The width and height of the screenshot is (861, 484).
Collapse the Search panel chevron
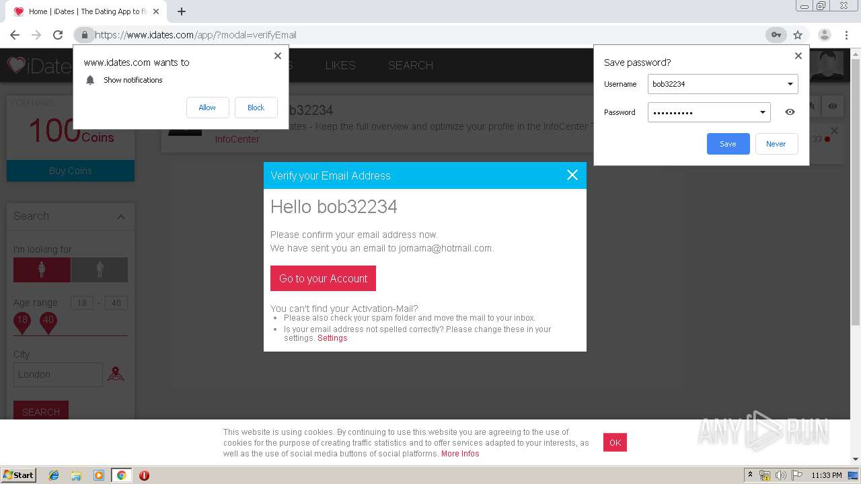click(120, 216)
